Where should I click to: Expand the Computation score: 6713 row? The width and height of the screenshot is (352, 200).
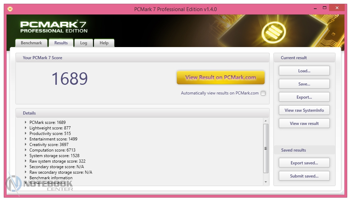26,150
